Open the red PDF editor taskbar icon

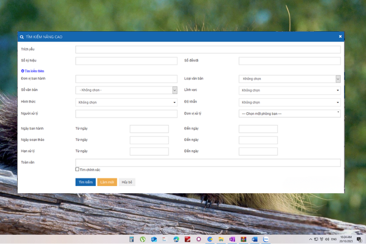tap(187, 239)
